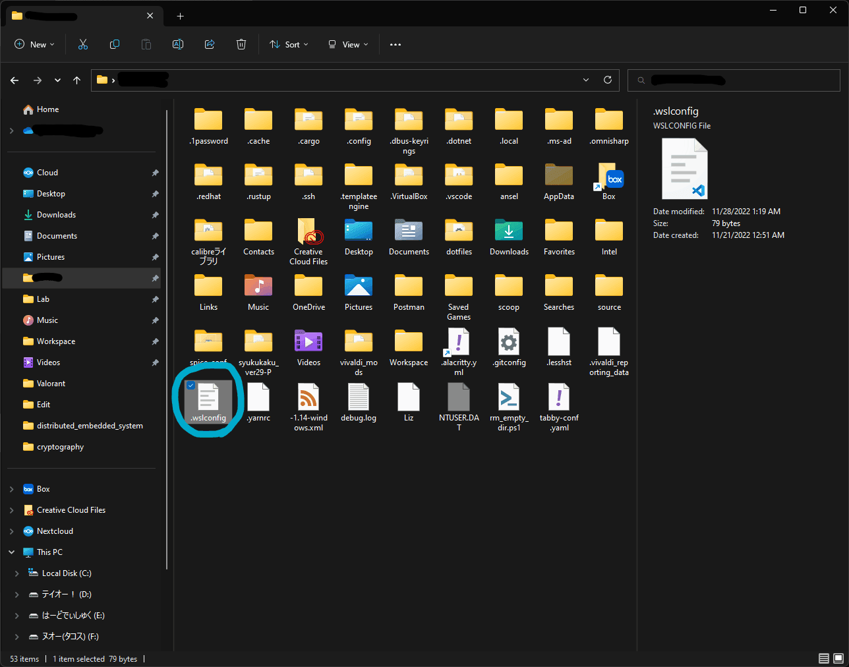This screenshot has width=849, height=667.
Task: Open the See more ellipsis menu
Action: (395, 45)
